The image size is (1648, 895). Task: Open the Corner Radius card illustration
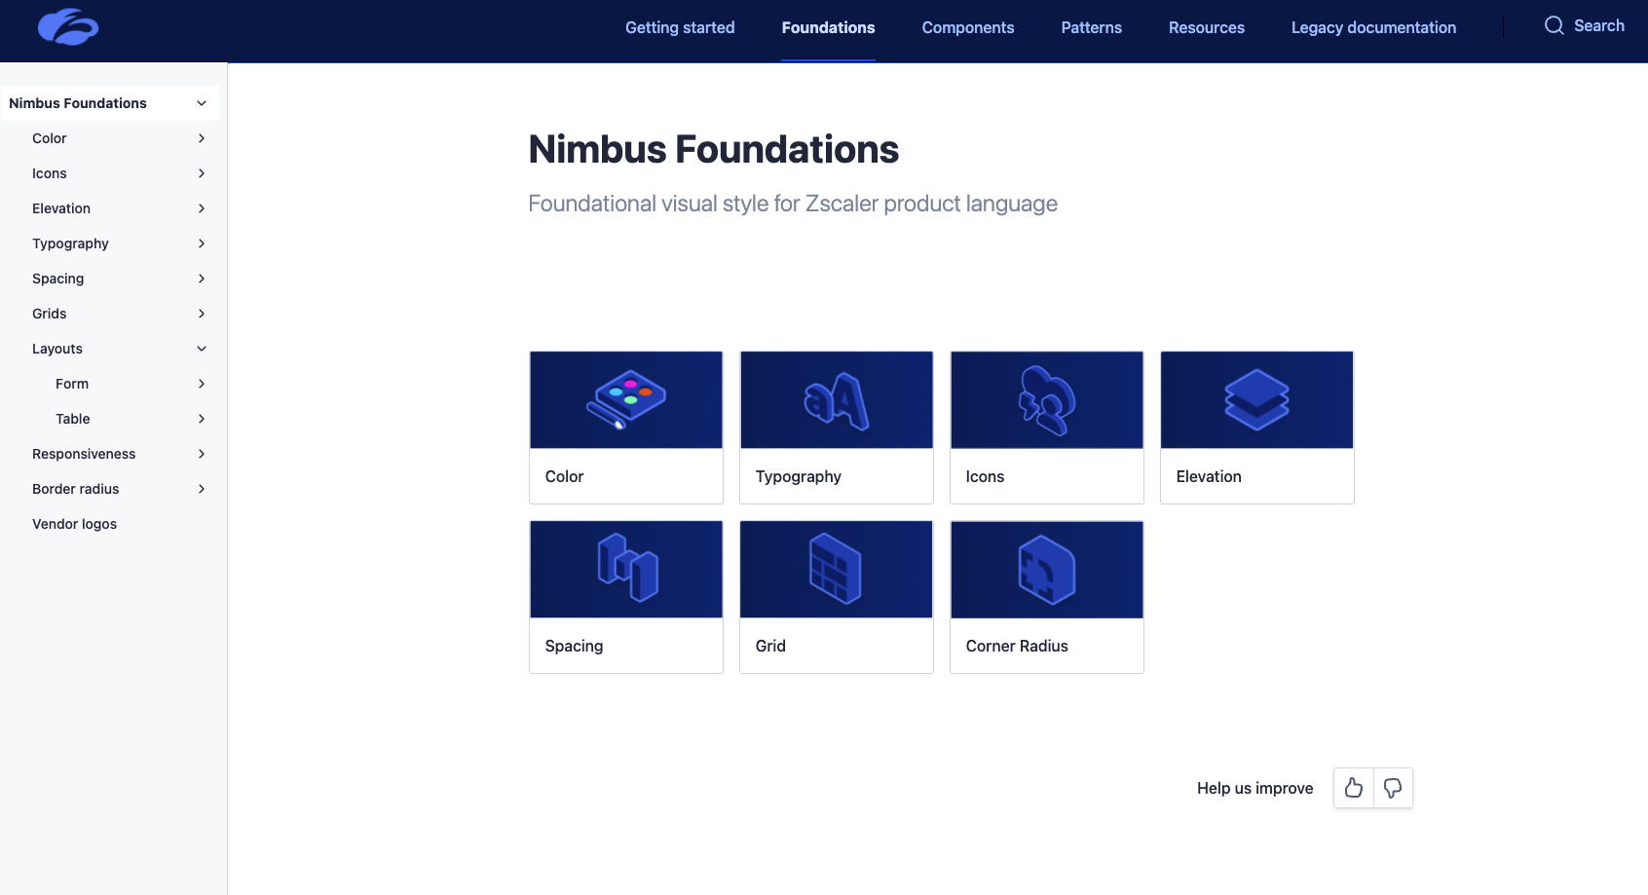coord(1047,570)
